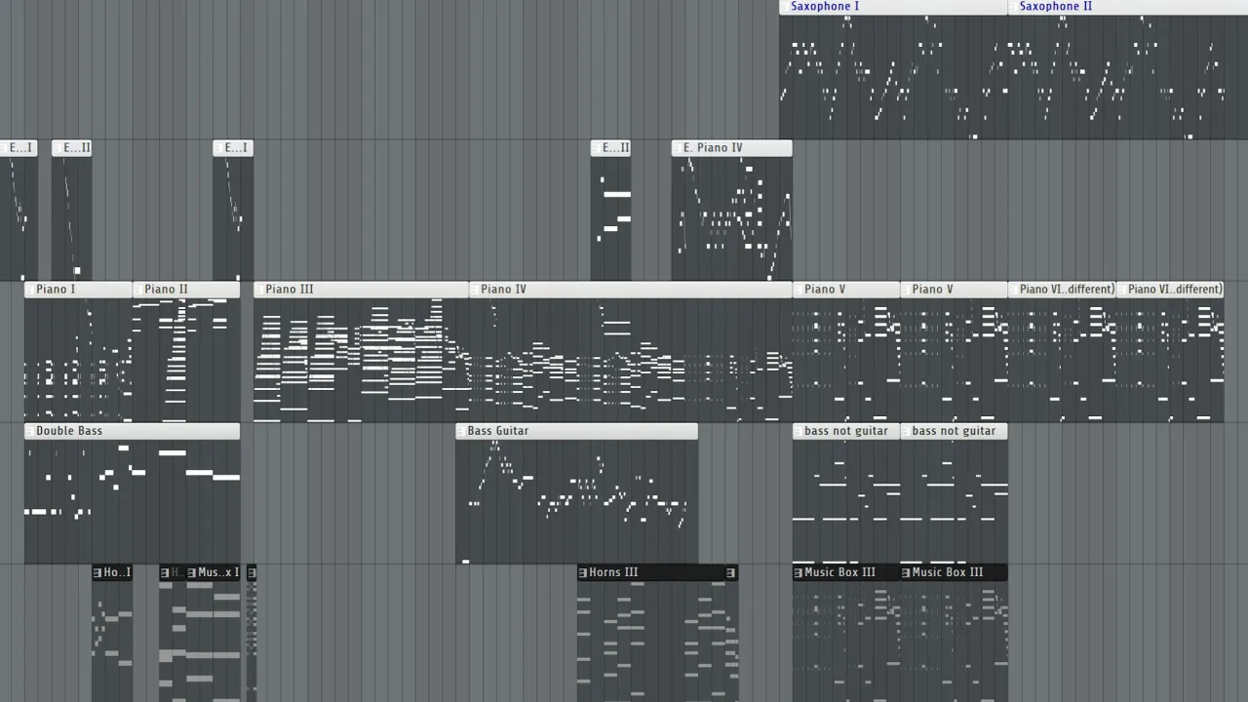This screenshot has width=1248, height=702.
Task: Select the Piano I clip title
Action: (56, 290)
